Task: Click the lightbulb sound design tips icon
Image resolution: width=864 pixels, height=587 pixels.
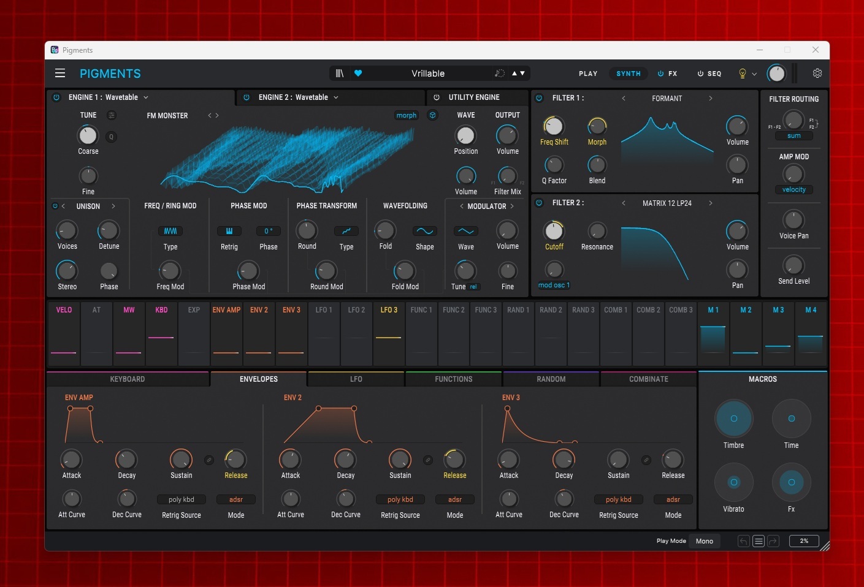Action: [743, 74]
